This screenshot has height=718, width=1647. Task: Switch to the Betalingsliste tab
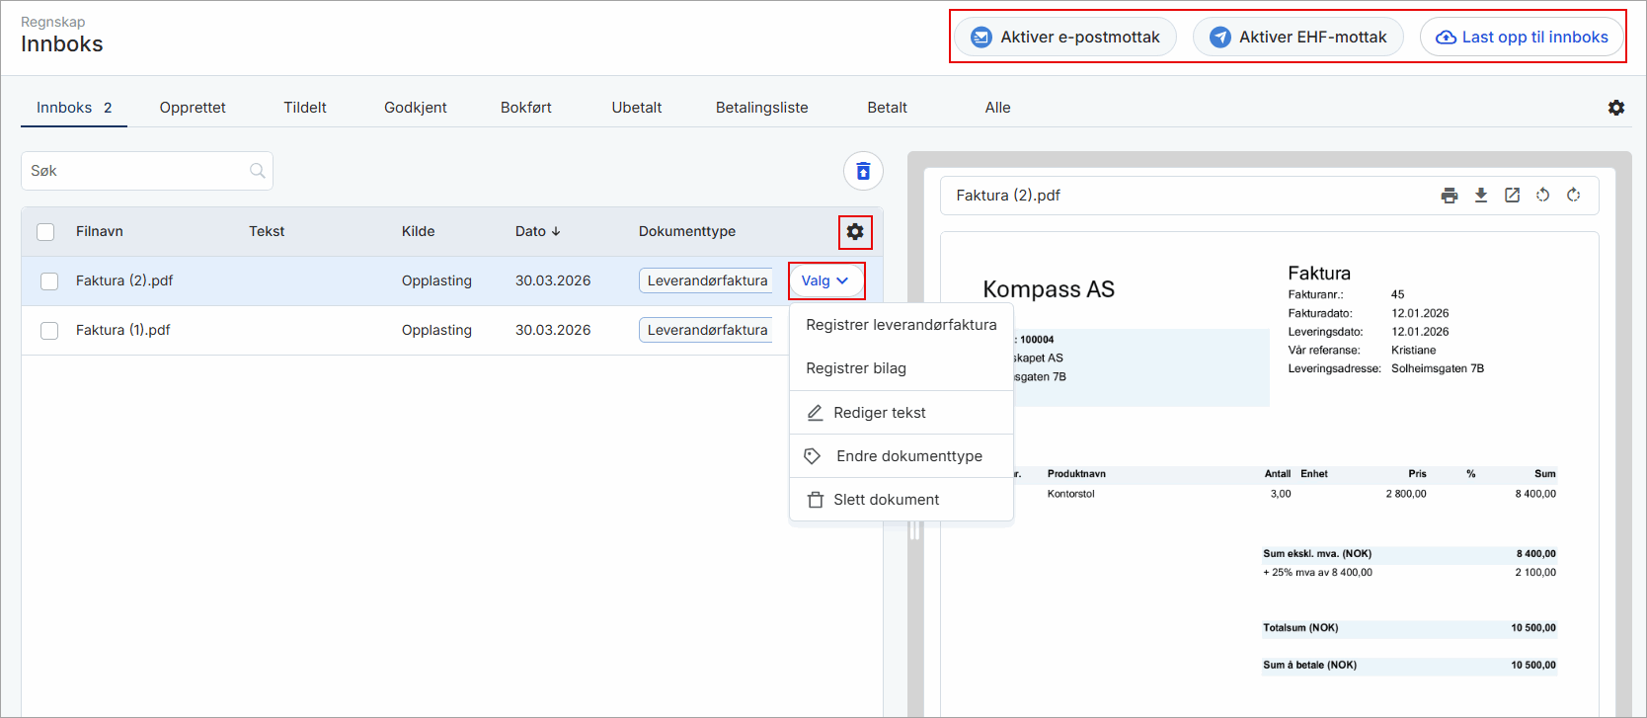point(761,108)
